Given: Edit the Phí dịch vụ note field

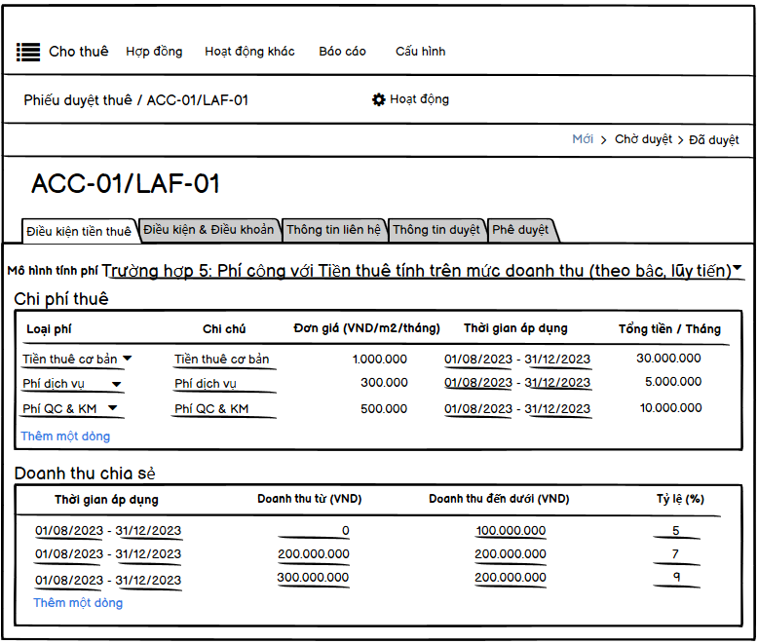Looking at the screenshot, I should [224, 384].
